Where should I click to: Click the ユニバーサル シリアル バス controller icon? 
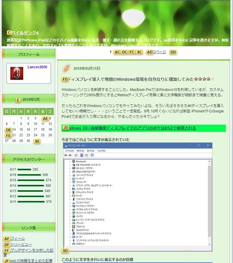pos(74,240)
